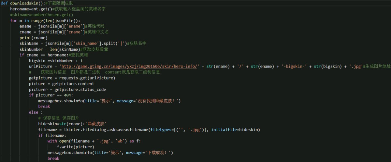Click the "ename = jsonFile[m]['ename']" assignment
Screen dimensions: 391x162
click(x=52, y=26)
